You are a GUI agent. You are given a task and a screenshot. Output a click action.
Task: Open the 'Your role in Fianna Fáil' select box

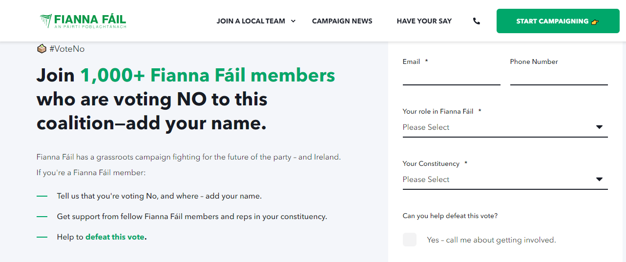(498, 127)
